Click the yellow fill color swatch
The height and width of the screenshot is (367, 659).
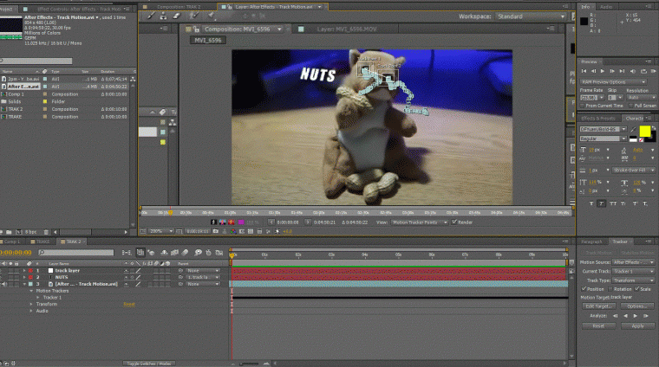point(643,130)
